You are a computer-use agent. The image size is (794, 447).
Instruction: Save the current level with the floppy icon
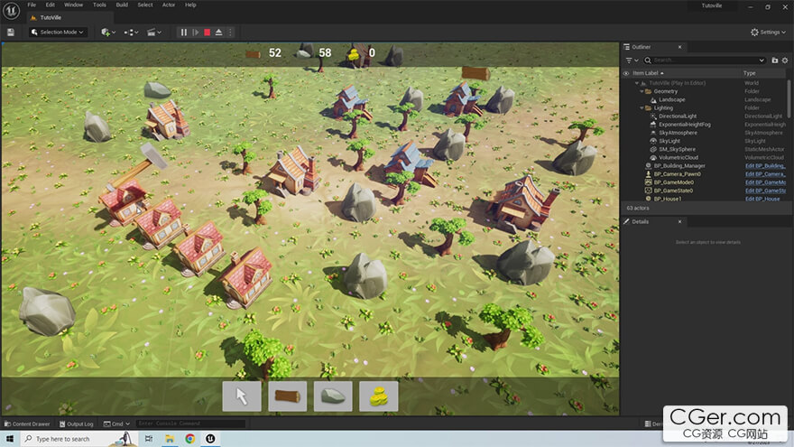click(x=11, y=32)
